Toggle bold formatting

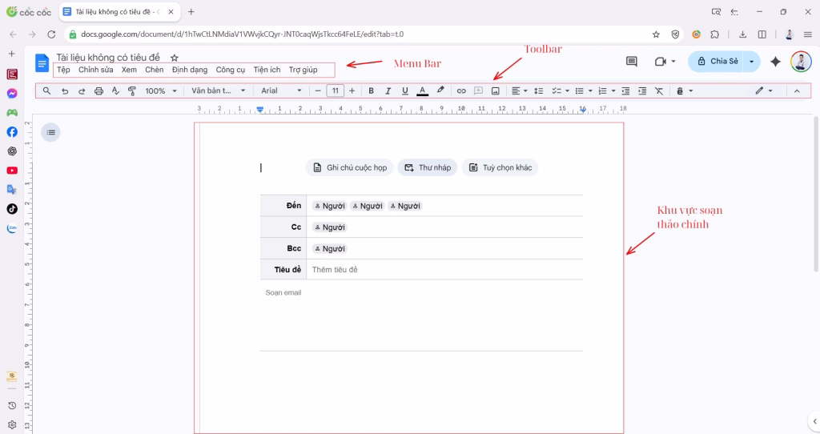pos(371,91)
